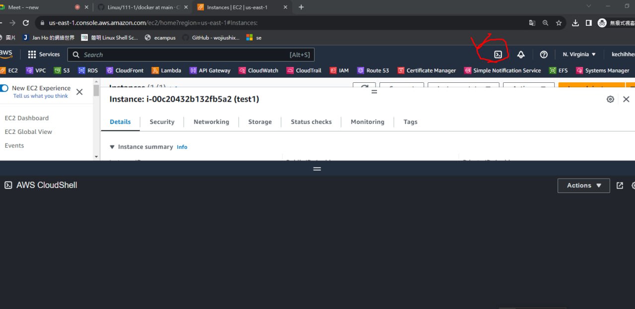Open the ecampus bookmark
Screen dimensions: 635x309
pyautogui.click(x=160, y=38)
